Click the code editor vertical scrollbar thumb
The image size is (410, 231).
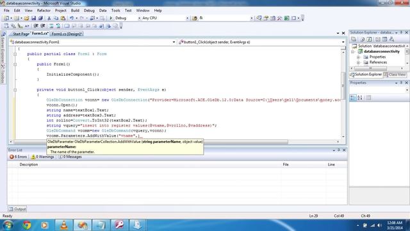click(x=343, y=85)
